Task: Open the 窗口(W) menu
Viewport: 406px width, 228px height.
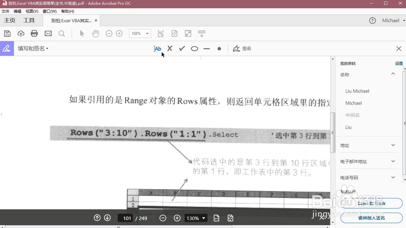Action: [x=50, y=11]
